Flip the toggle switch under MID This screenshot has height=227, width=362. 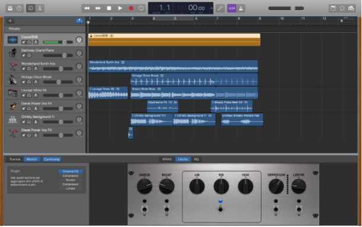point(221,209)
